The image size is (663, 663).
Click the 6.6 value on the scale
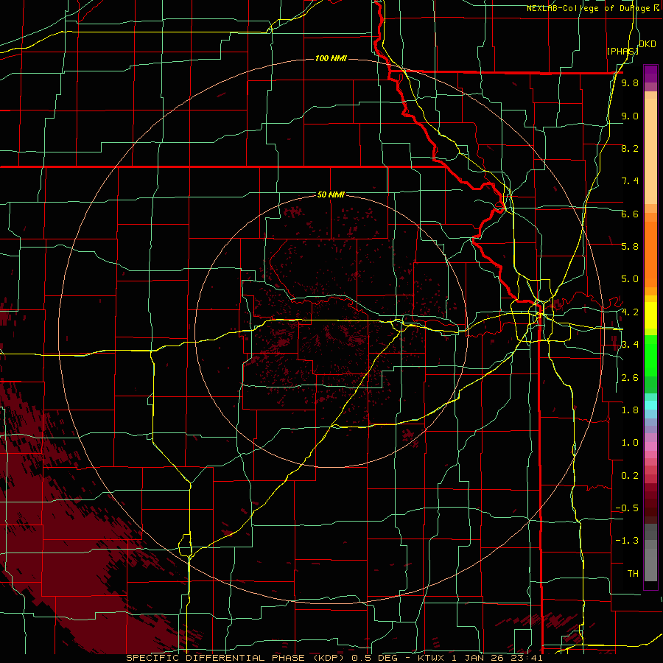tap(630, 214)
